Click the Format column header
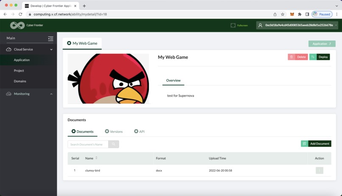This screenshot has height=196, width=342. tap(161, 158)
